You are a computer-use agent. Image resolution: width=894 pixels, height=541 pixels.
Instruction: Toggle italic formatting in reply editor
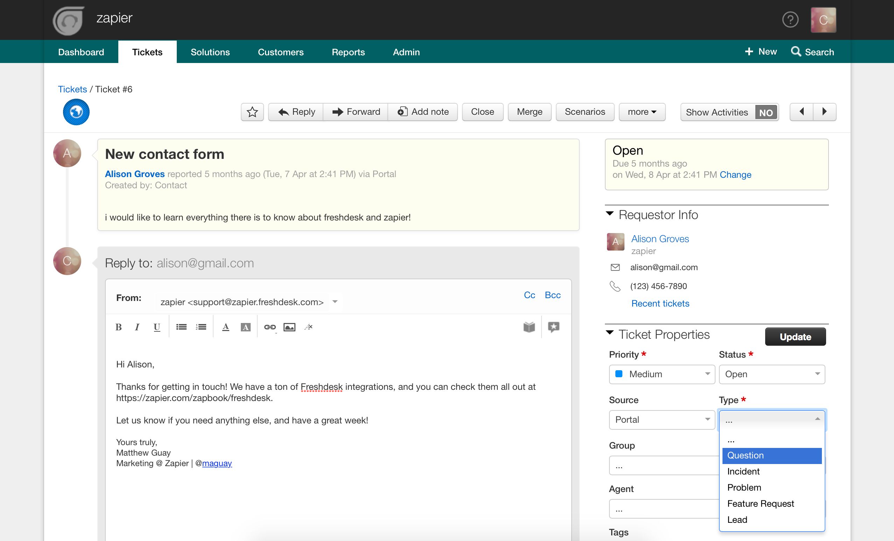coord(137,327)
